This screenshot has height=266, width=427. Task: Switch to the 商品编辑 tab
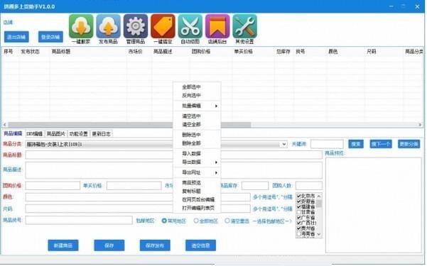click(x=13, y=133)
